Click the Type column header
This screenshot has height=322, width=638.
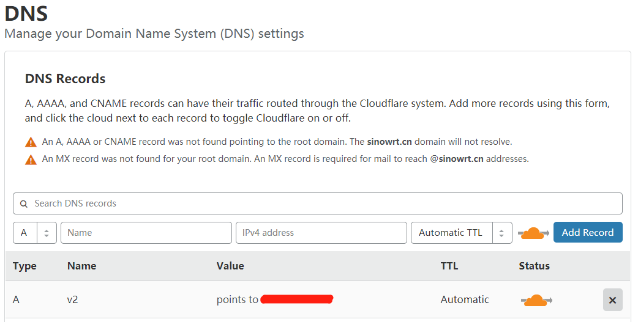click(24, 266)
